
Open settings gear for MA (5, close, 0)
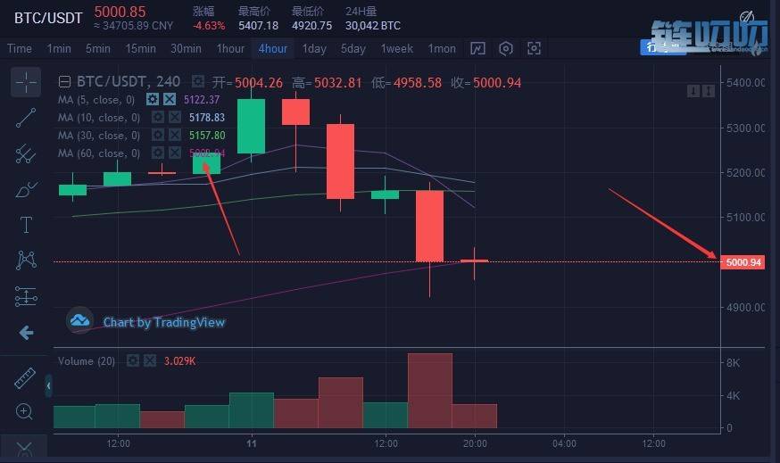click(x=153, y=99)
